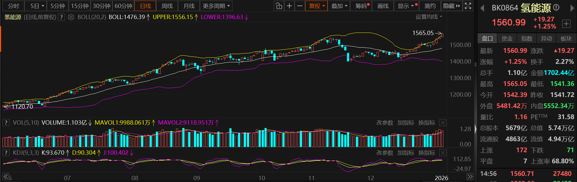Click 换指标 in the VOL panel

click(x=426, y=123)
